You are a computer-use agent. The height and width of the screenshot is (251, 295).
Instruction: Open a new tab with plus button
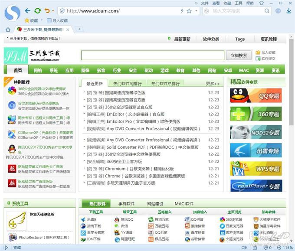[79, 29]
